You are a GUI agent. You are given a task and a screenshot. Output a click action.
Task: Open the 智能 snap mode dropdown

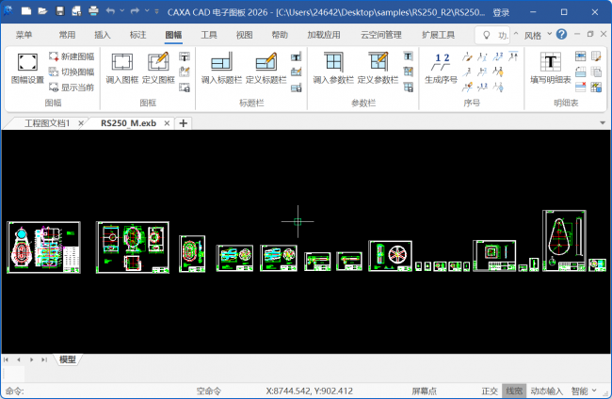[583, 391]
